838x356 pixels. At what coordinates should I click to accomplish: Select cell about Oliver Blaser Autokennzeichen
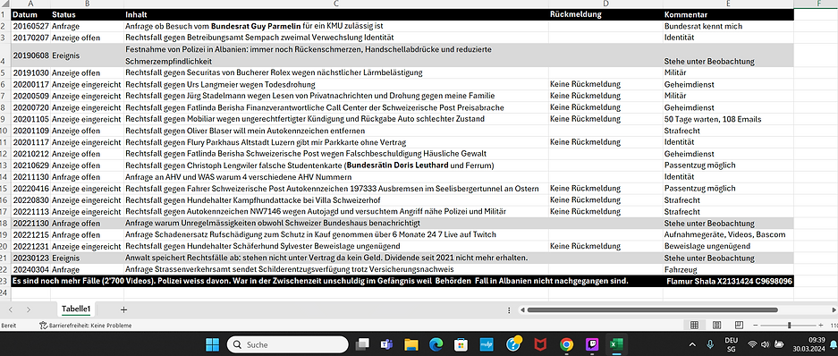[336, 131]
